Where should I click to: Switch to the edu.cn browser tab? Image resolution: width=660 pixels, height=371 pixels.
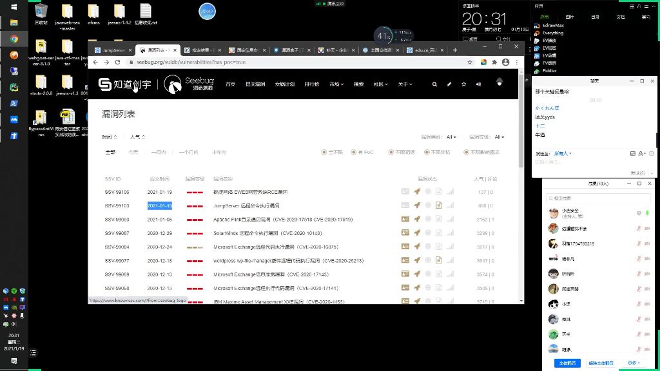pos(426,50)
